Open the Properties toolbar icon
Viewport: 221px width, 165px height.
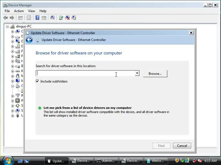[29, 18]
